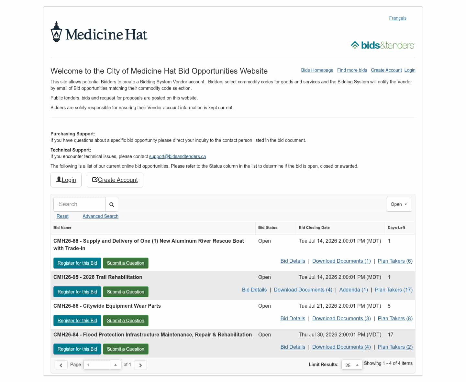Click the magnifier search icon button
466x382 pixels.
point(112,204)
